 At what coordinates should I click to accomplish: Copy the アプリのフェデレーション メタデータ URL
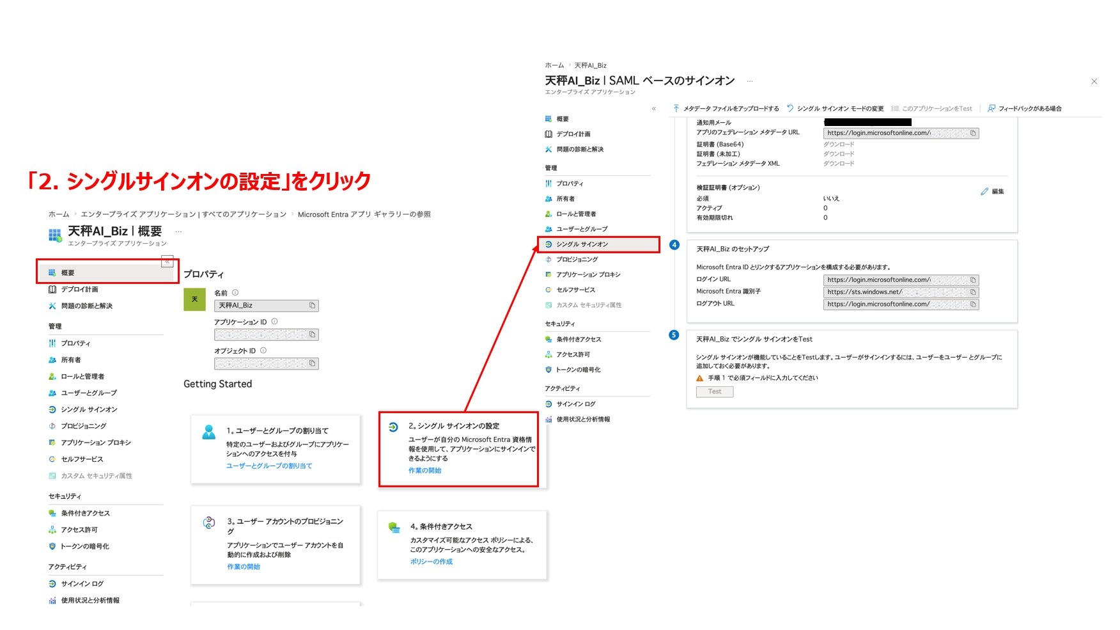(x=973, y=133)
